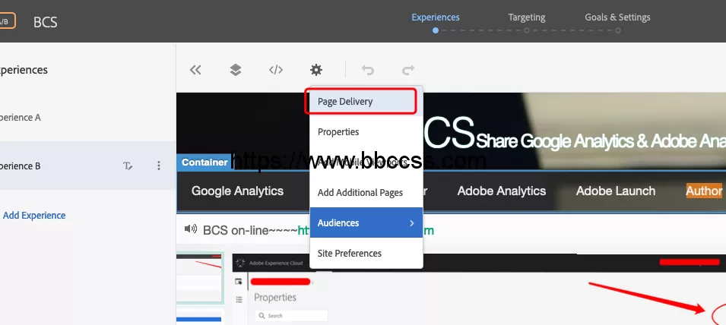Click the redo arrow icon
The height and width of the screenshot is (325, 726).
click(408, 70)
